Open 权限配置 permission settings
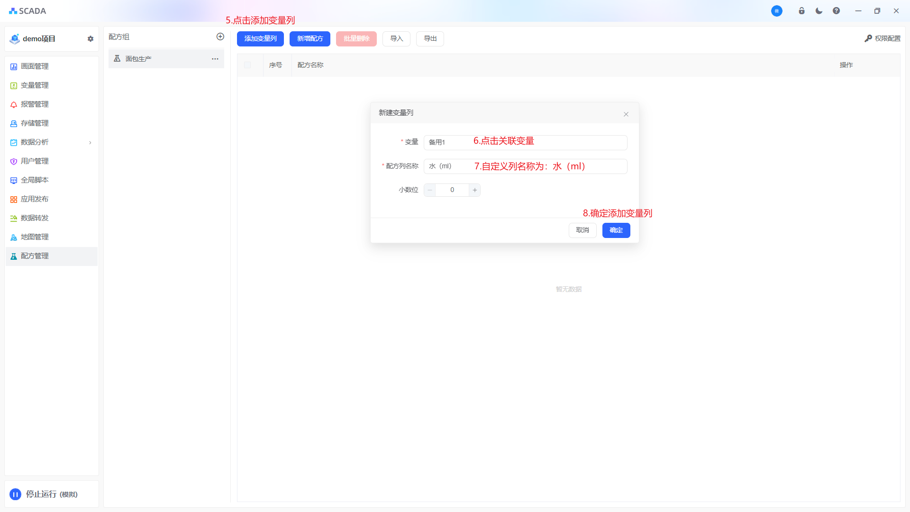 (883, 38)
